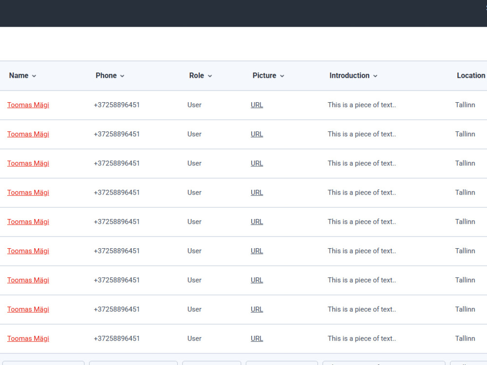This screenshot has height=365, width=487.
Task: Select the User role in second row
Action: click(x=194, y=134)
